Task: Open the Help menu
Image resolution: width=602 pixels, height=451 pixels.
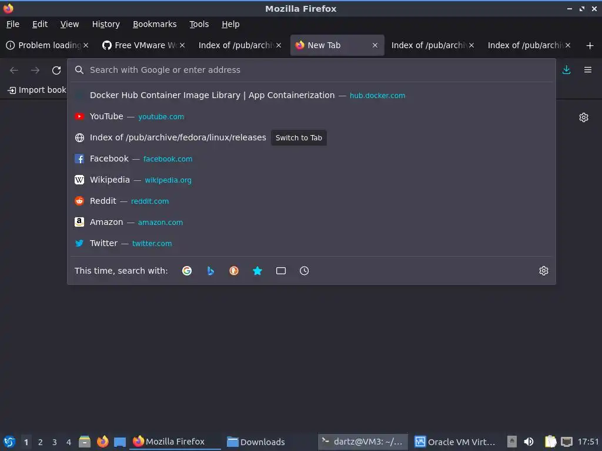Action: tap(230, 24)
